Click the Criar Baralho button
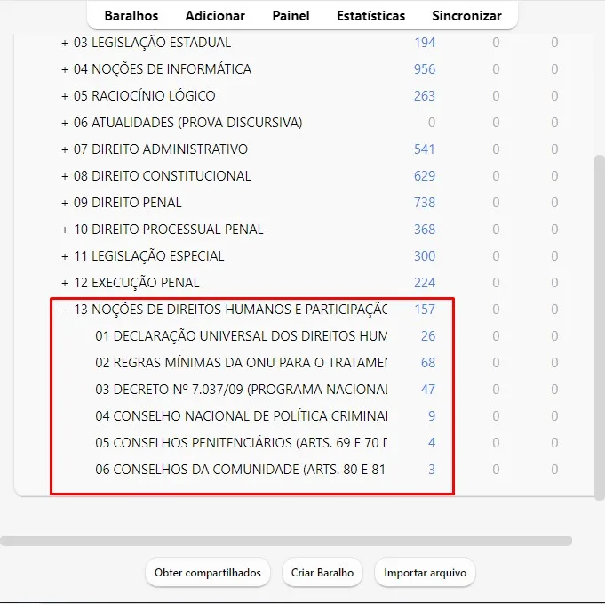 [x=322, y=572]
